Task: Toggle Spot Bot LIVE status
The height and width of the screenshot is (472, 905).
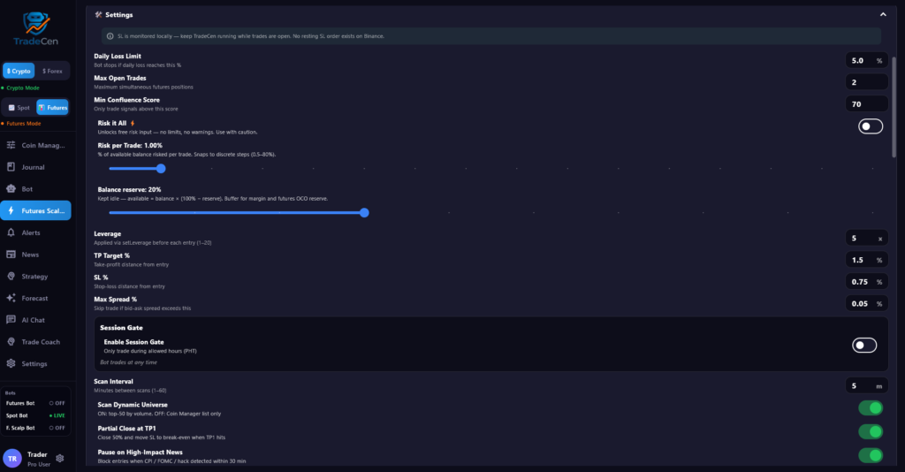Action: [57, 415]
